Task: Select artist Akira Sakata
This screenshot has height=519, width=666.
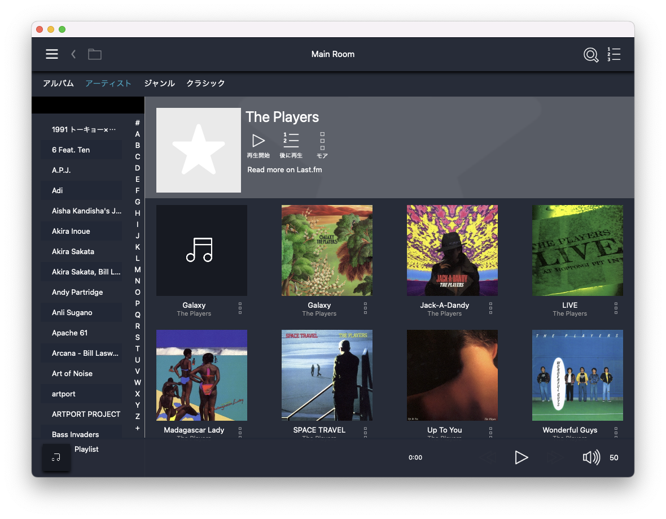Action: (81, 252)
